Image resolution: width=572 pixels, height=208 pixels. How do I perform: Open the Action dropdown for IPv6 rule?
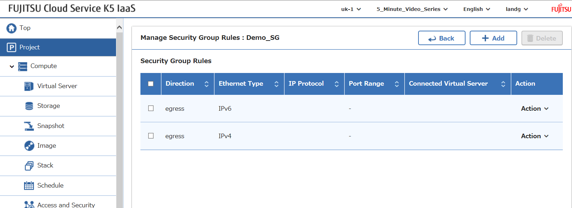[535, 109]
